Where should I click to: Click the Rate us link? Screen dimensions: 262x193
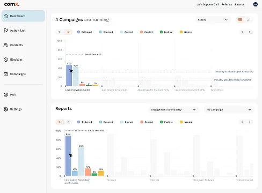239,4
